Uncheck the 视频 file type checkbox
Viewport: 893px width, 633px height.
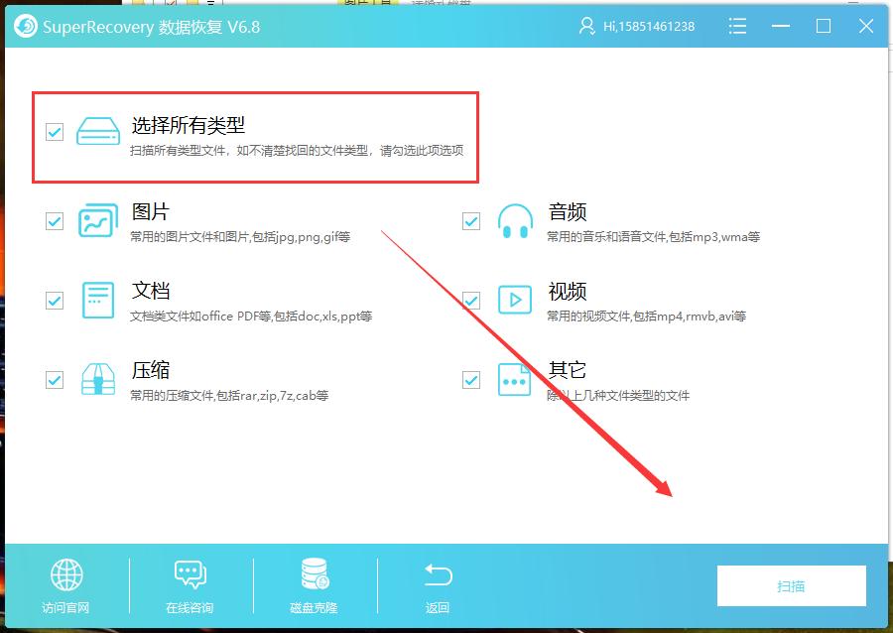[470, 300]
